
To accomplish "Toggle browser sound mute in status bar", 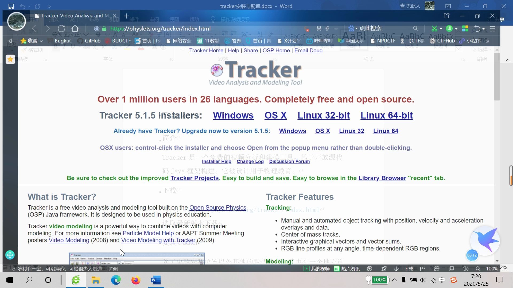I will [465, 269].
